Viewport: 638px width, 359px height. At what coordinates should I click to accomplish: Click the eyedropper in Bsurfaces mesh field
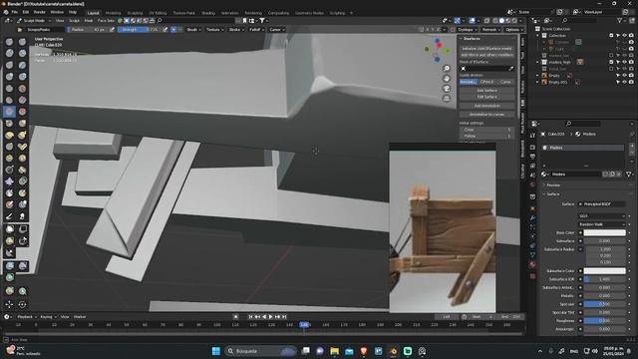(511, 69)
